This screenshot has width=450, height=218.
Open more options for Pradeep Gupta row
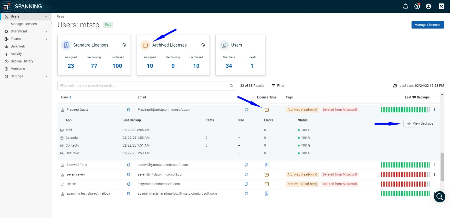434,110
